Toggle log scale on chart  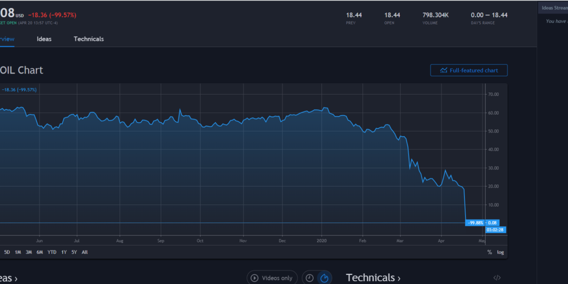tap(500, 252)
